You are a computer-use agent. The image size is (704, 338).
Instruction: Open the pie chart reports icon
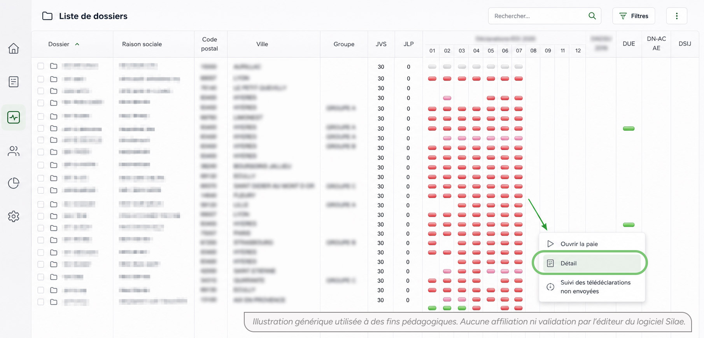point(14,183)
